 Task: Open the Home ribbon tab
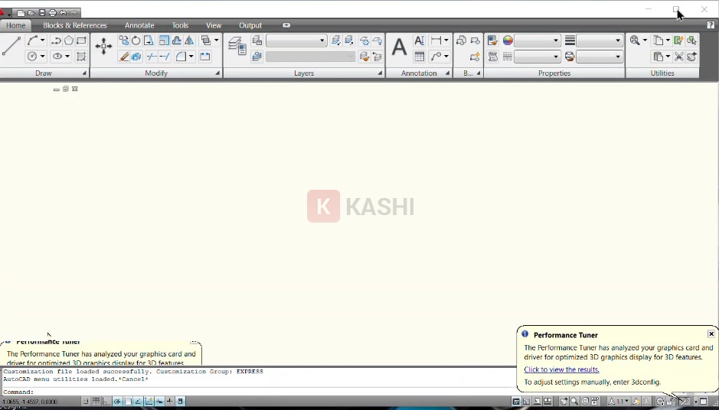(15, 25)
